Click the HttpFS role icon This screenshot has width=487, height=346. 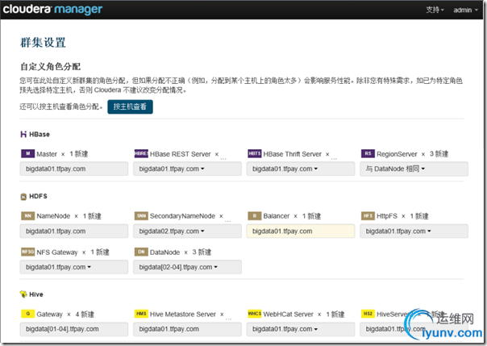[368, 216]
